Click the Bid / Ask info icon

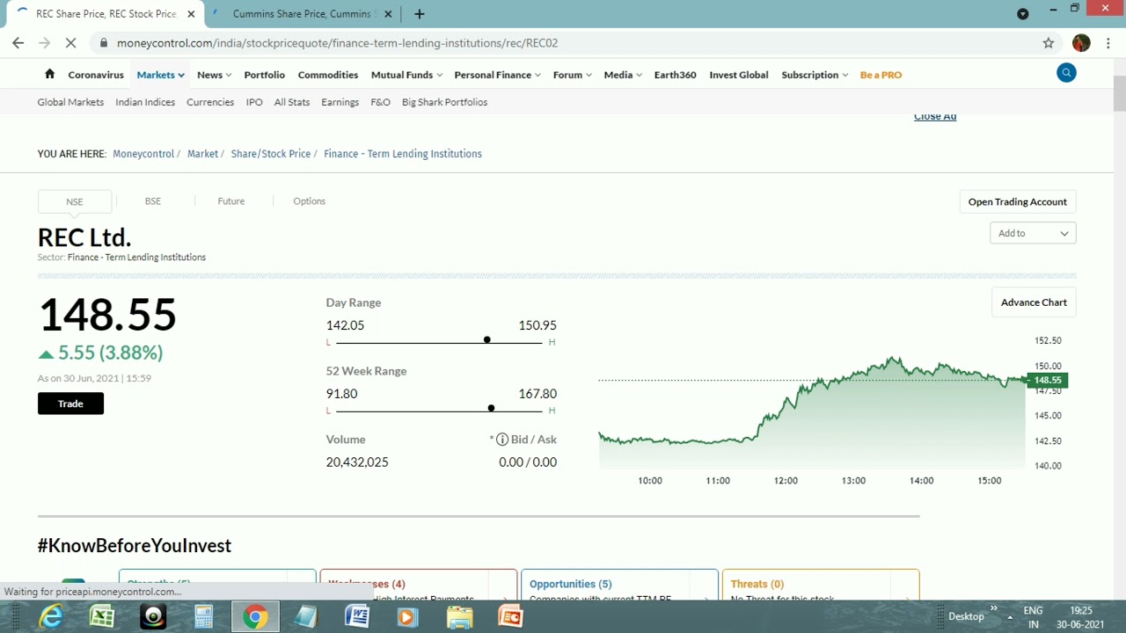tap(501, 440)
